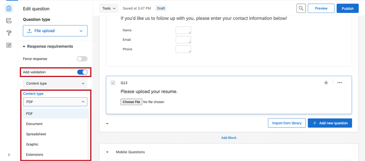Screen dimensions: 365x161
Task: Click into the Phone text box
Action: click(x=183, y=49)
